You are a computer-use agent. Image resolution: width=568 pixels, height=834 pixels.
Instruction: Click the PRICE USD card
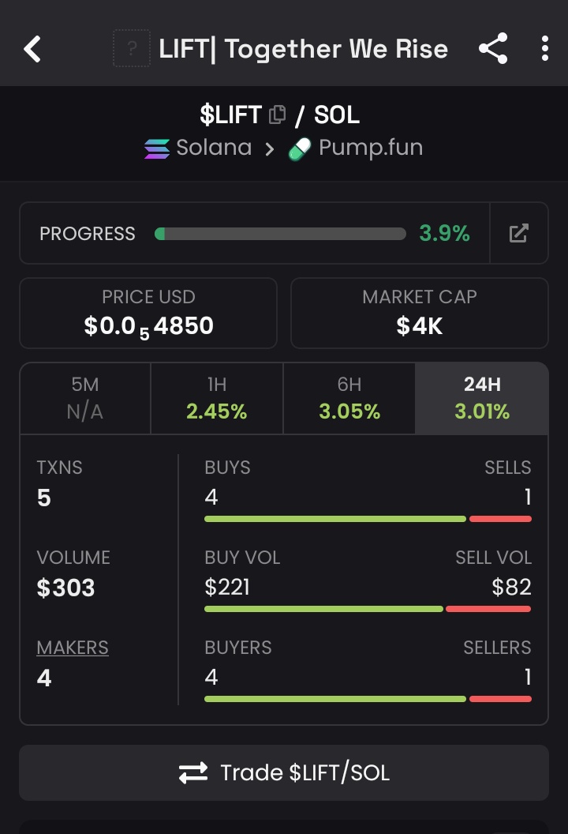point(148,313)
